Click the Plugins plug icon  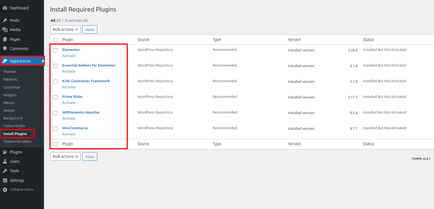(5, 152)
